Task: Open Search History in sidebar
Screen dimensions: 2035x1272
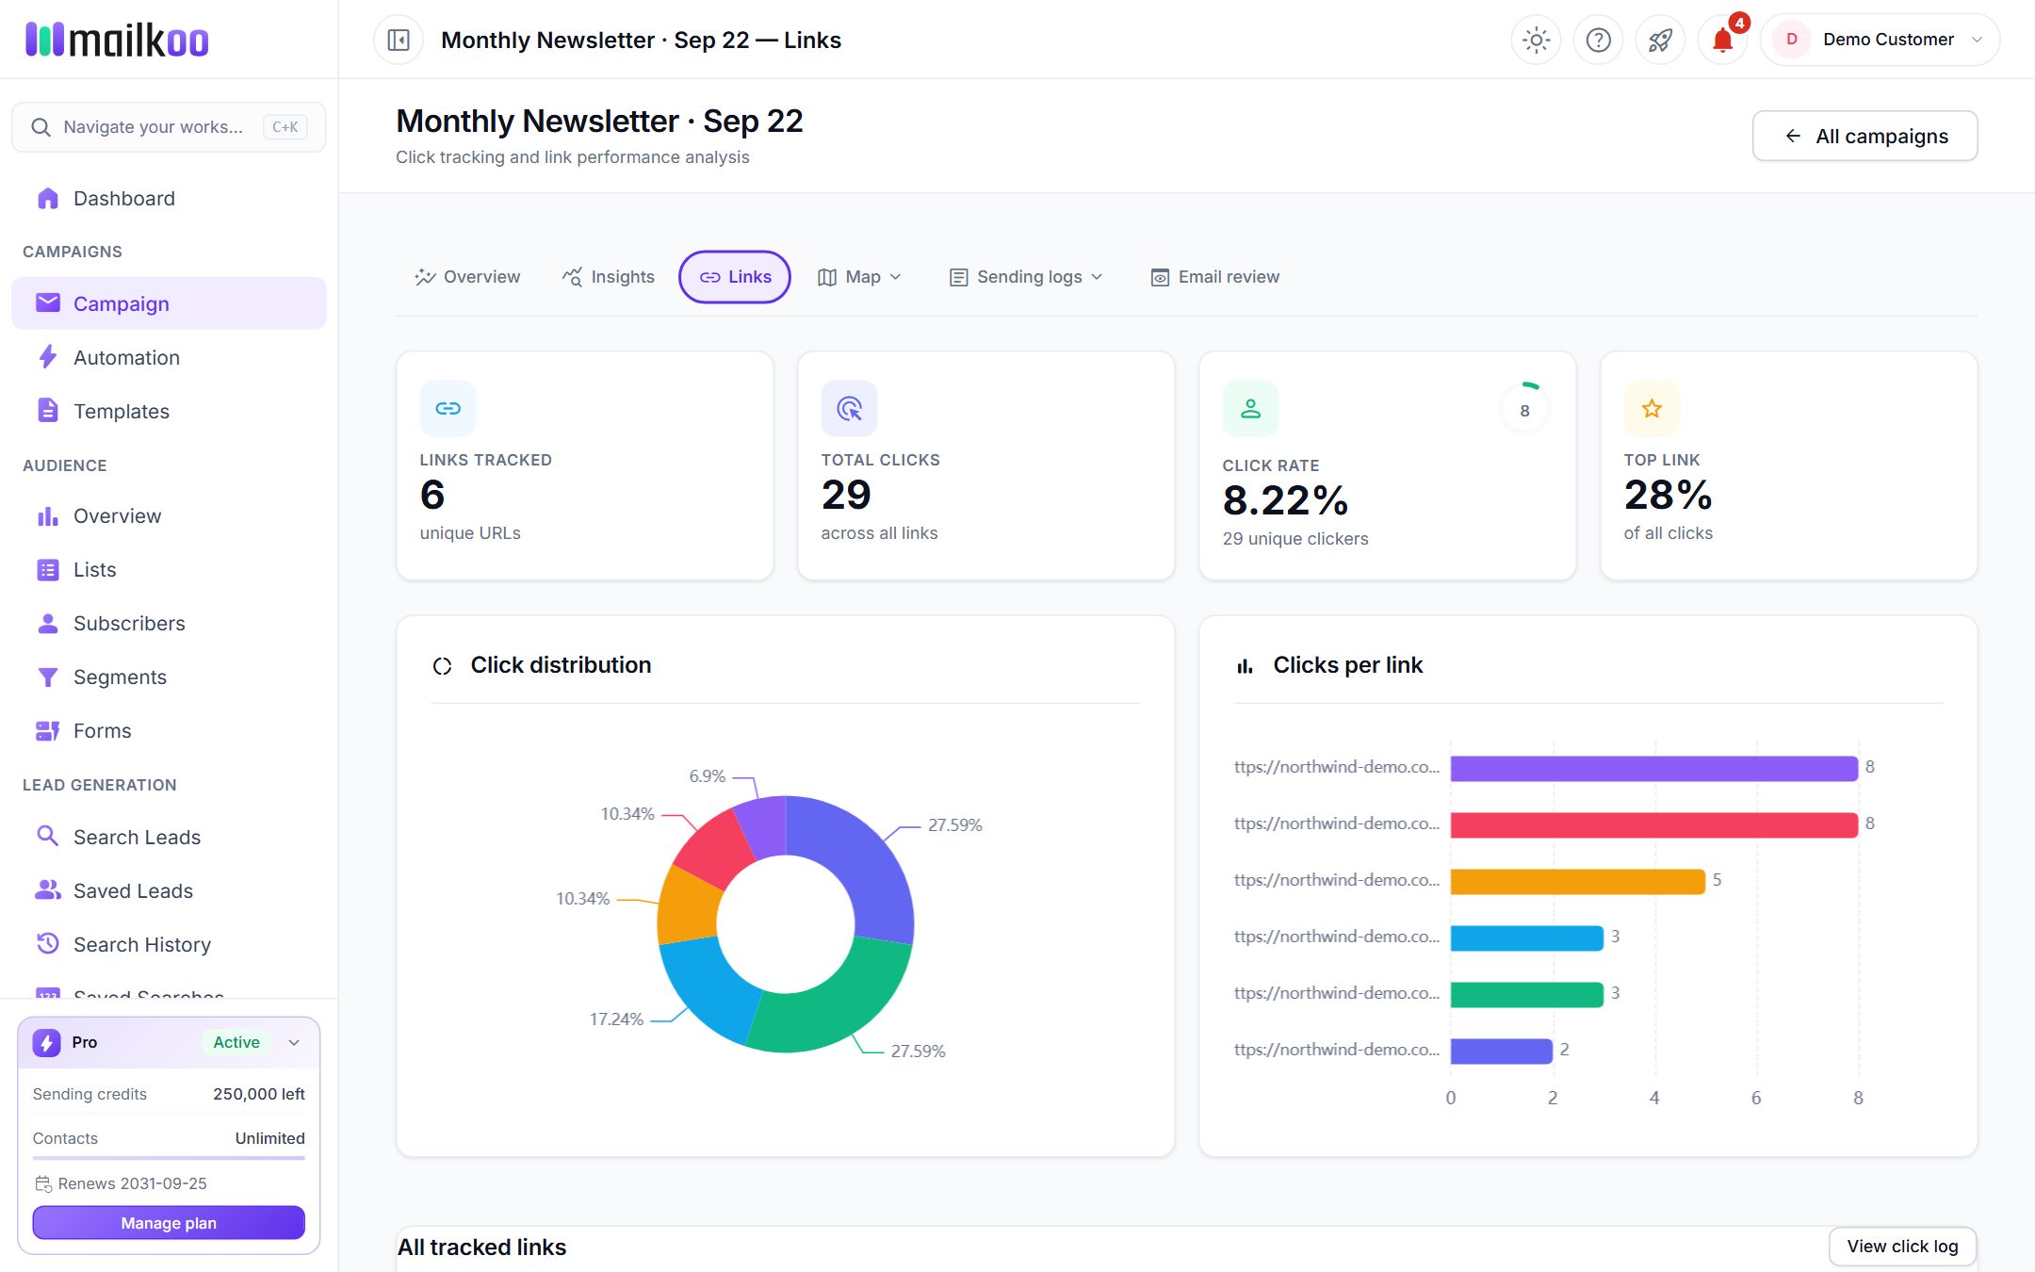Action: coord(169,944)
